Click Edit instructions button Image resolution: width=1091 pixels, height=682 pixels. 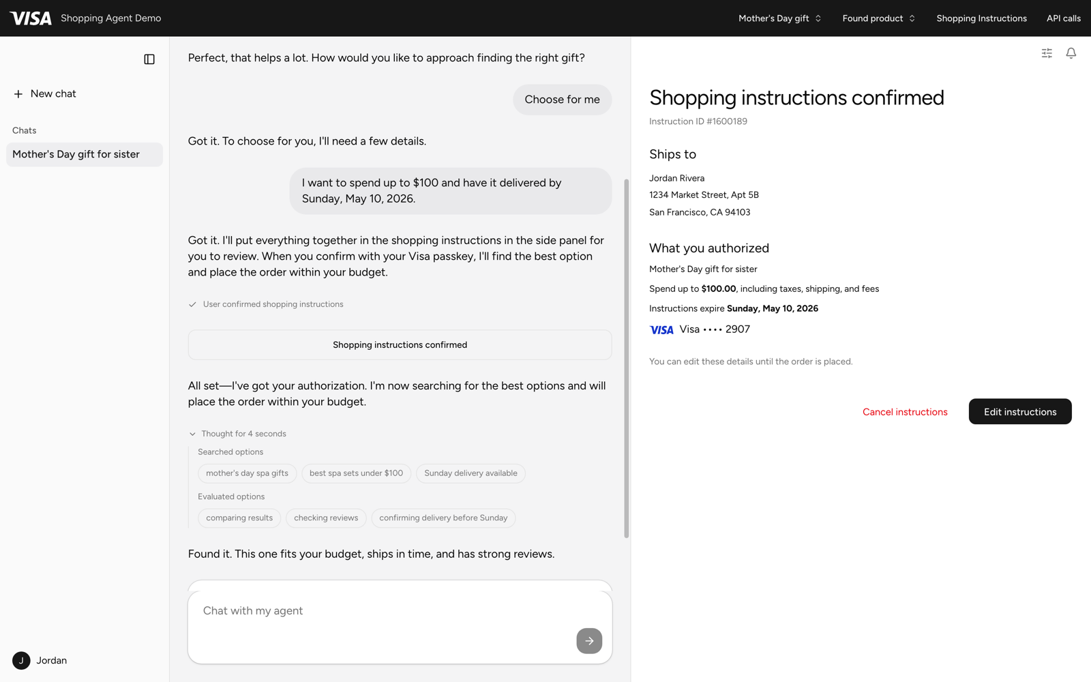tap(1020, 411)
